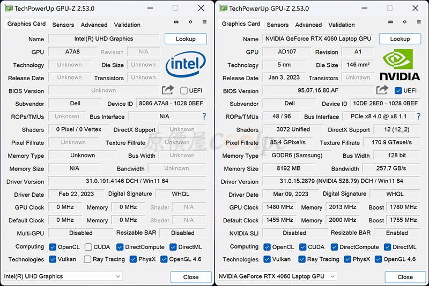Switch to Validation tab in Intel window

127,25
